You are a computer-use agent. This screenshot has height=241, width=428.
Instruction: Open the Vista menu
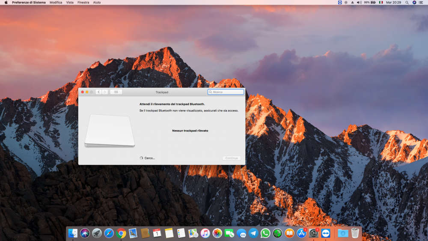click(x=70, y=3)
